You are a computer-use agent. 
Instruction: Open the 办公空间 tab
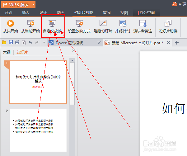146,13
